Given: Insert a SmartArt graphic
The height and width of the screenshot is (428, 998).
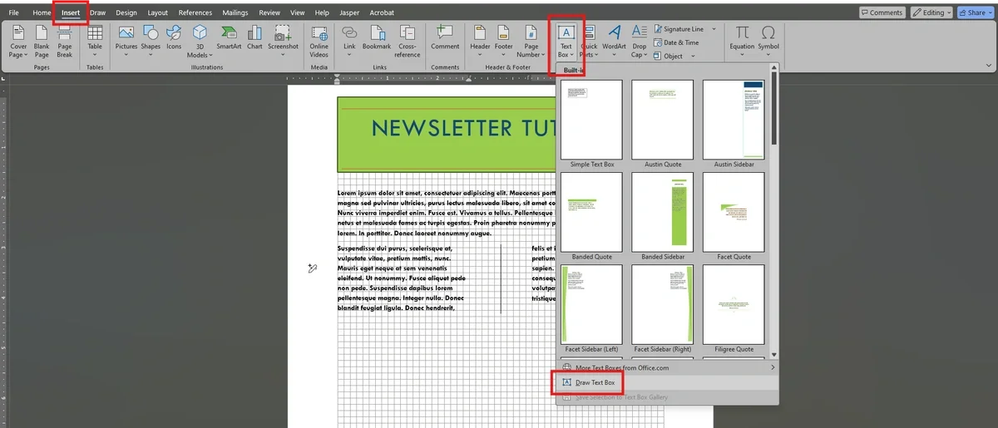Looking at the screenshot, I should (230, 37).
